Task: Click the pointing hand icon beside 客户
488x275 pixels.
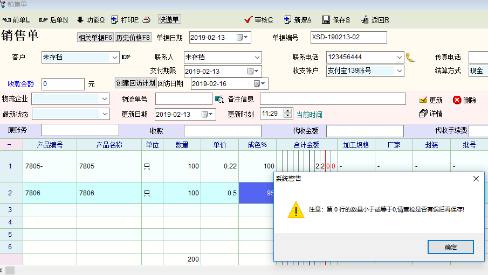Action: (x=126, y=57)
